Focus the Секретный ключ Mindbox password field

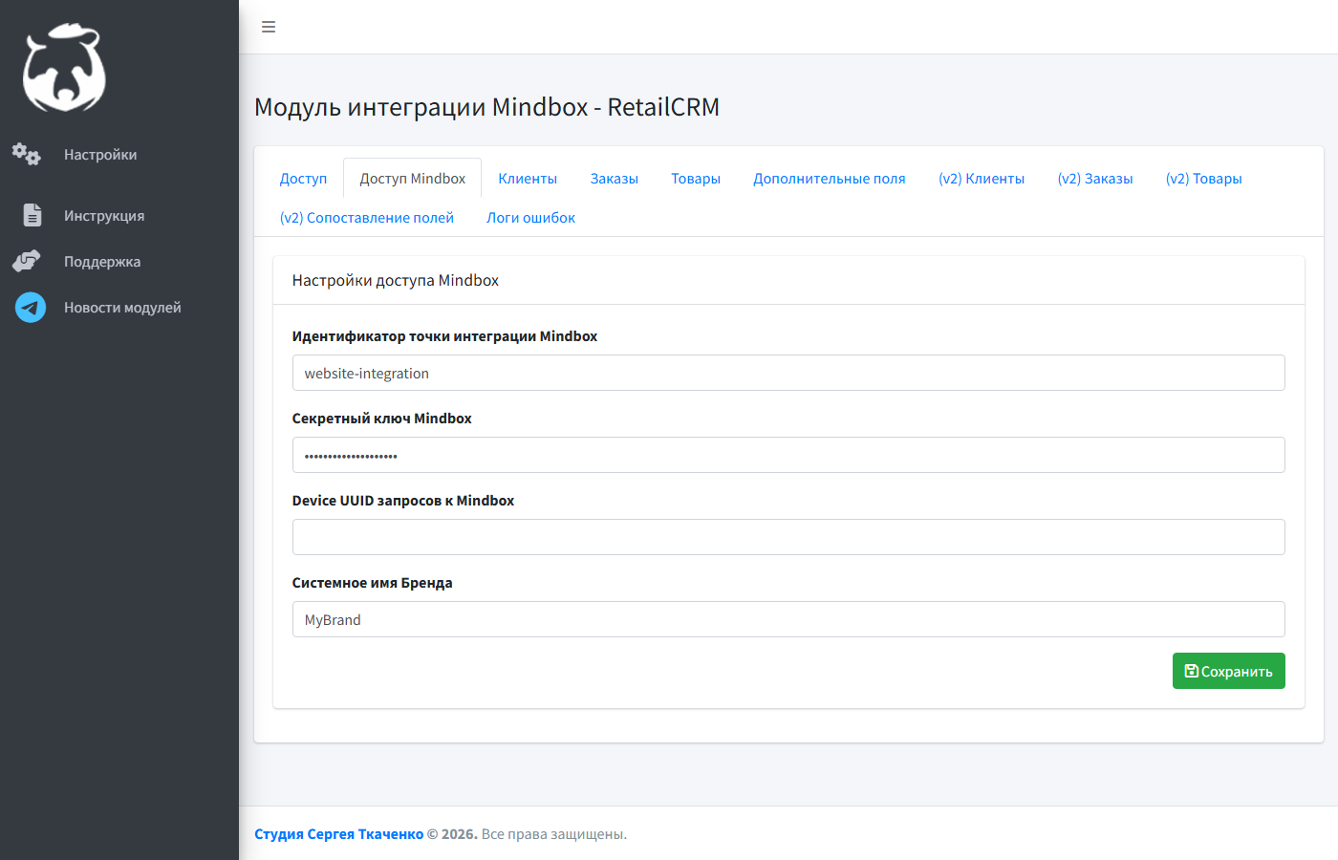tap(788, 455)
